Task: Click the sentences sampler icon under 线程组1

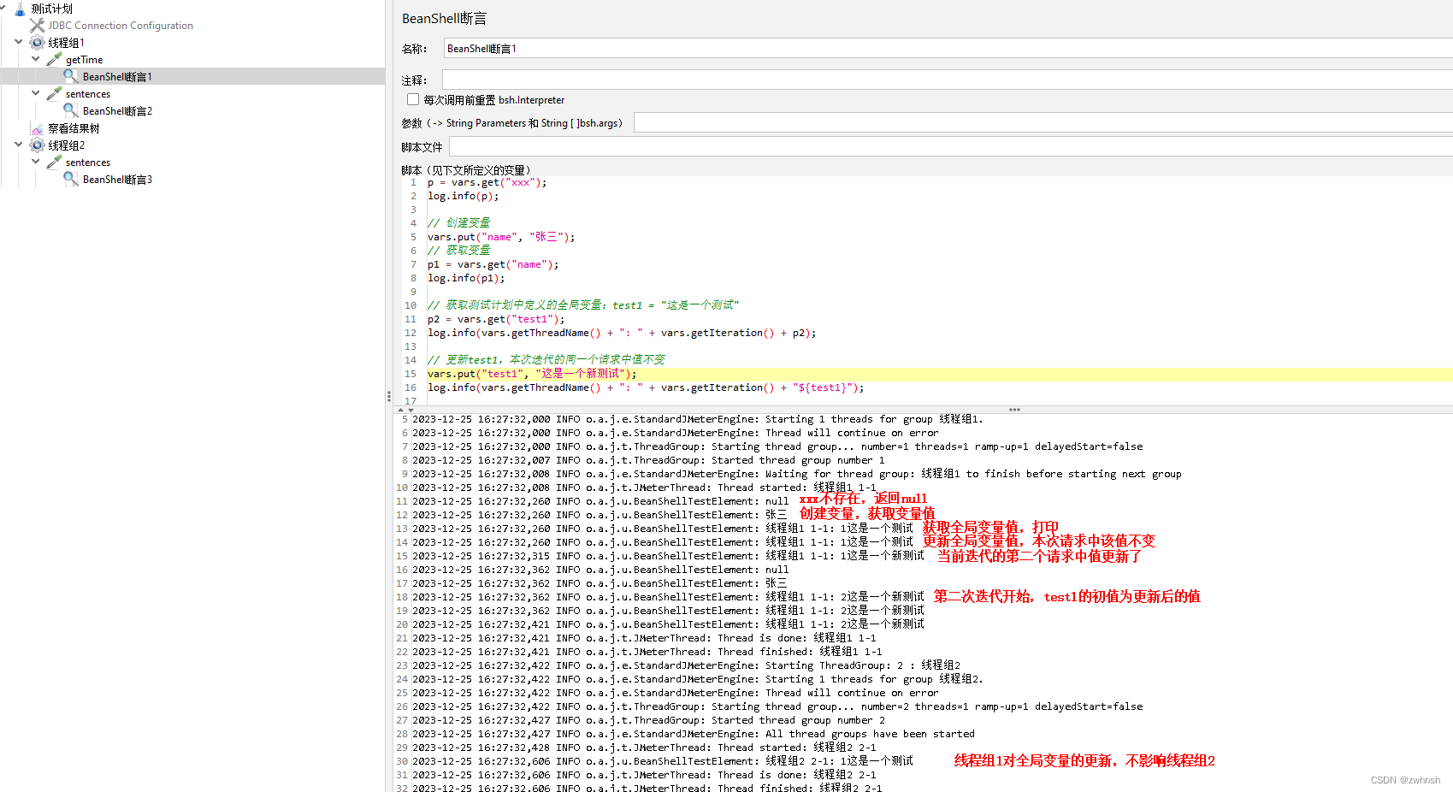Action: [x=54, y=94]
